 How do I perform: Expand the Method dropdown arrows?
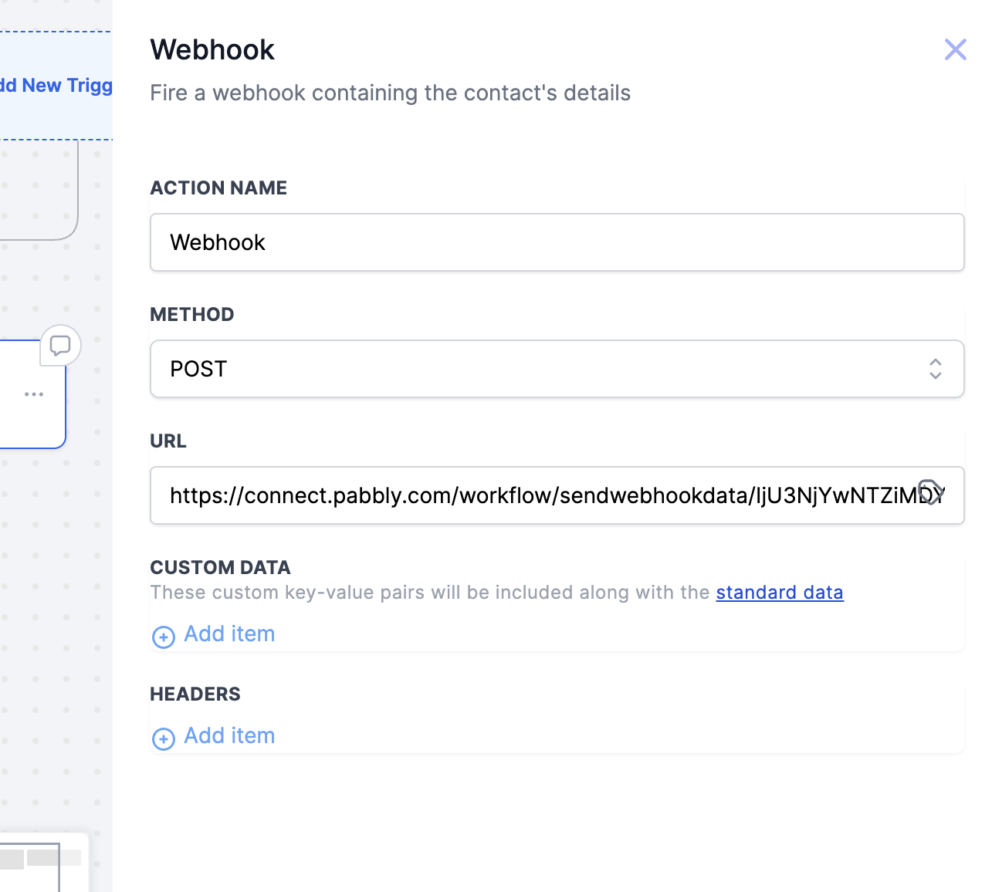point(935,369)
